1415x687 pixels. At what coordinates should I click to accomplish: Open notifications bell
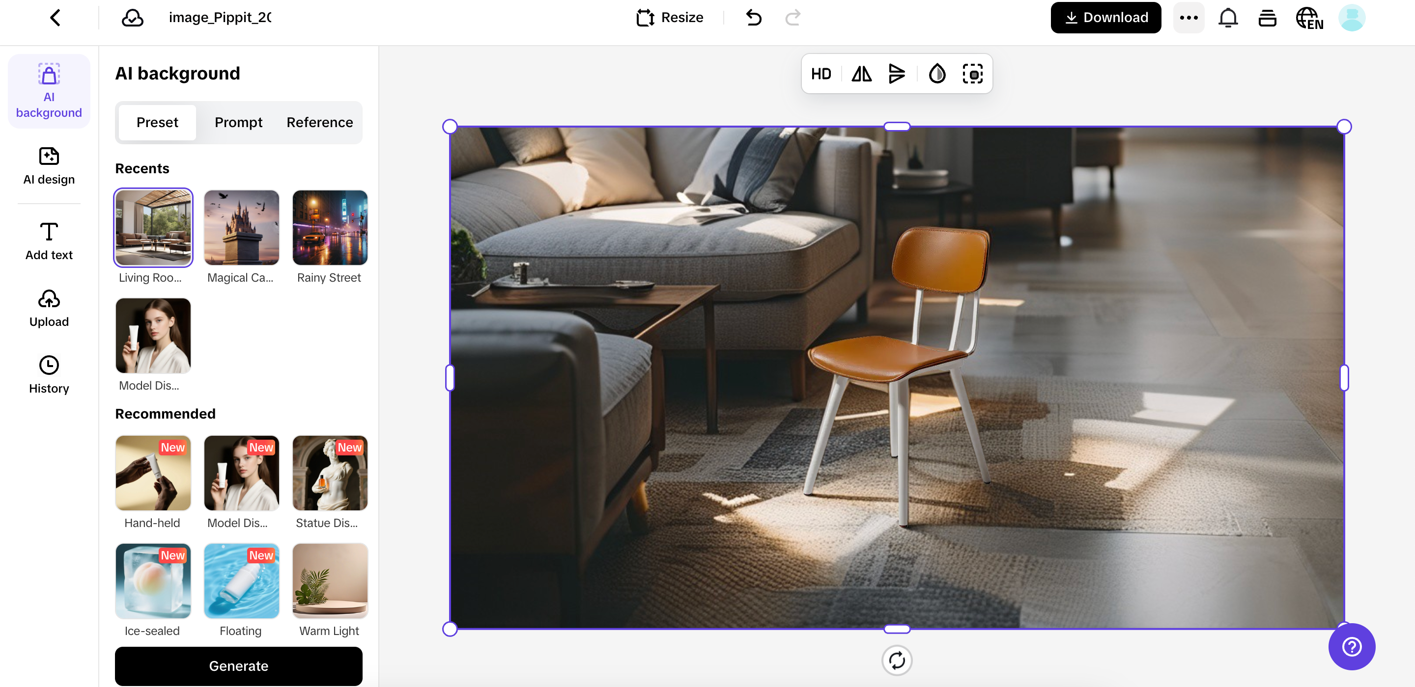pos(1228,18)
